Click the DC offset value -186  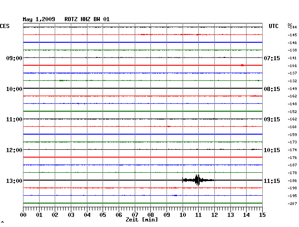point(292,181)
